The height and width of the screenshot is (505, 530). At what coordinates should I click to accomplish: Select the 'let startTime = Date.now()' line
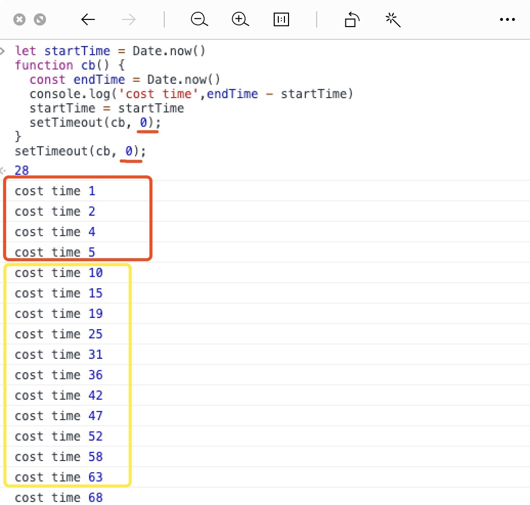pyautogui.click(x=110, y=51)
